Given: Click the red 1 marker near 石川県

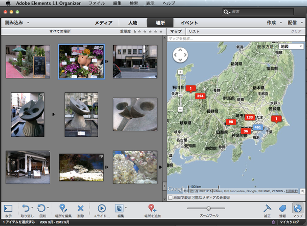Looking at the screenshot, I should [190, 89].
